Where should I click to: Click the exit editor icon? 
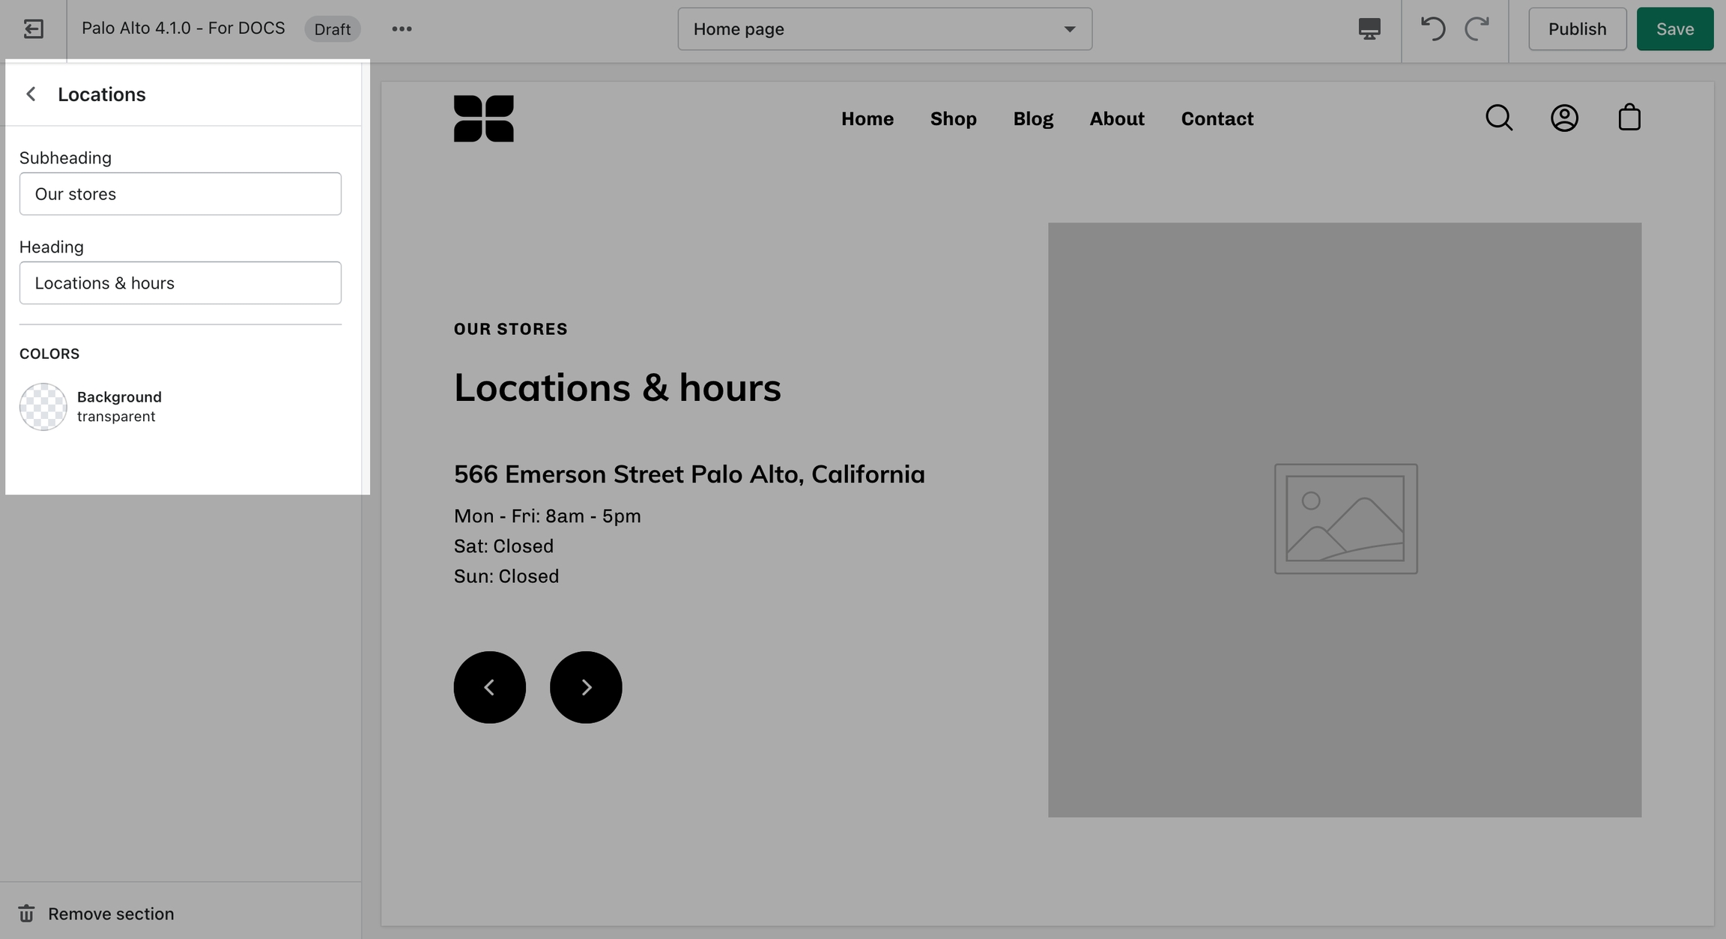pos(33,29)
